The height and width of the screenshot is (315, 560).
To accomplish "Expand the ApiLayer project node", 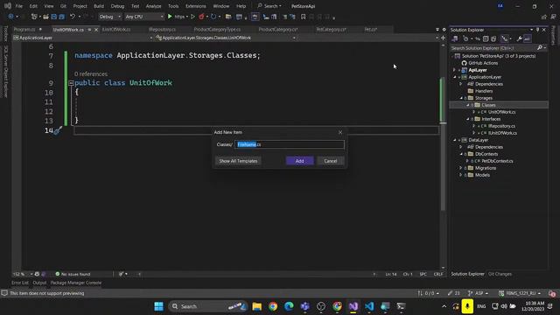I will [454, 70].
